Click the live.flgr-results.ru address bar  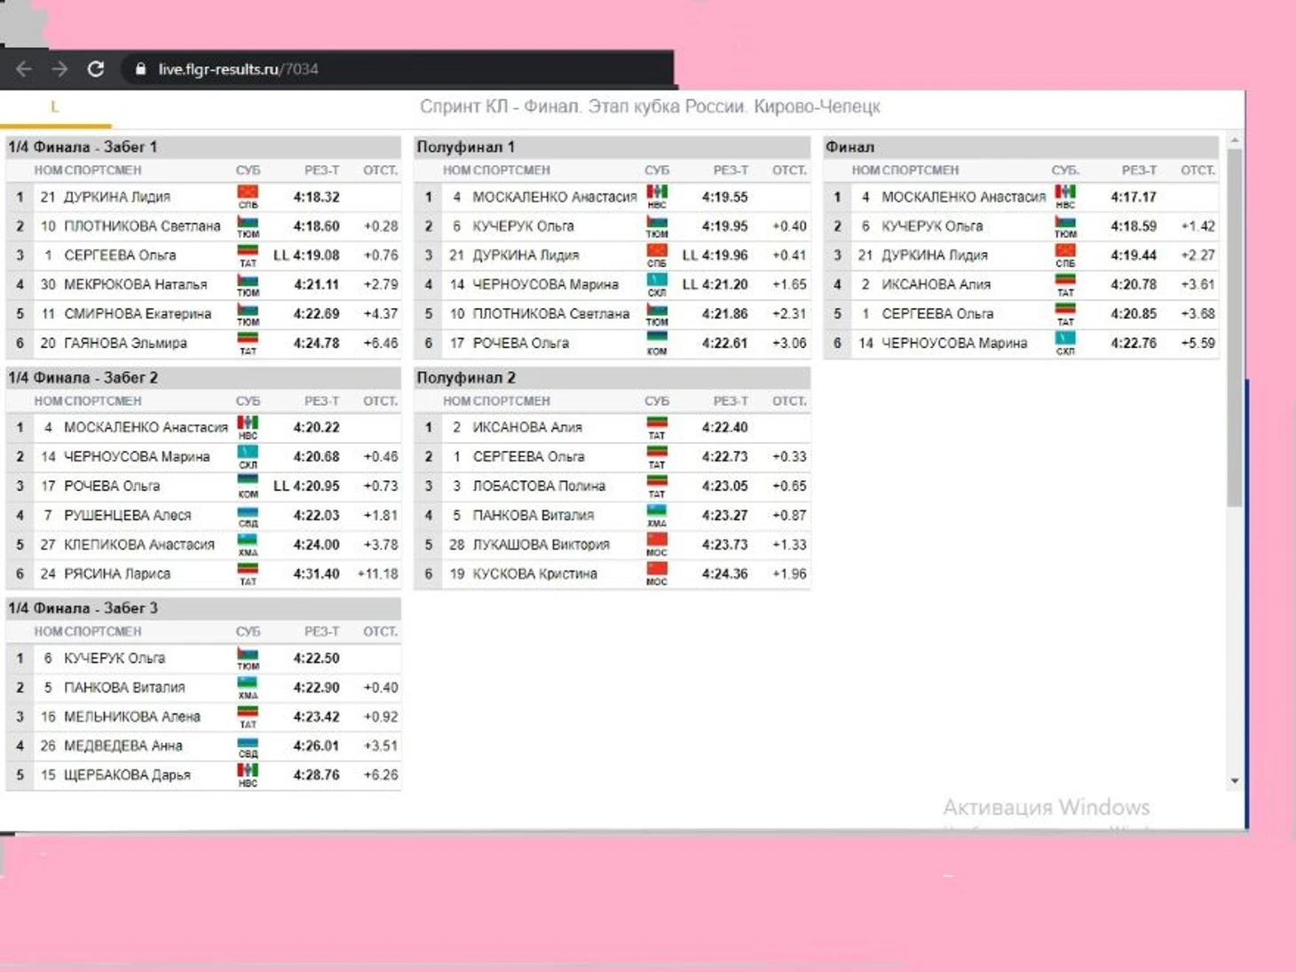click(238, 69)
